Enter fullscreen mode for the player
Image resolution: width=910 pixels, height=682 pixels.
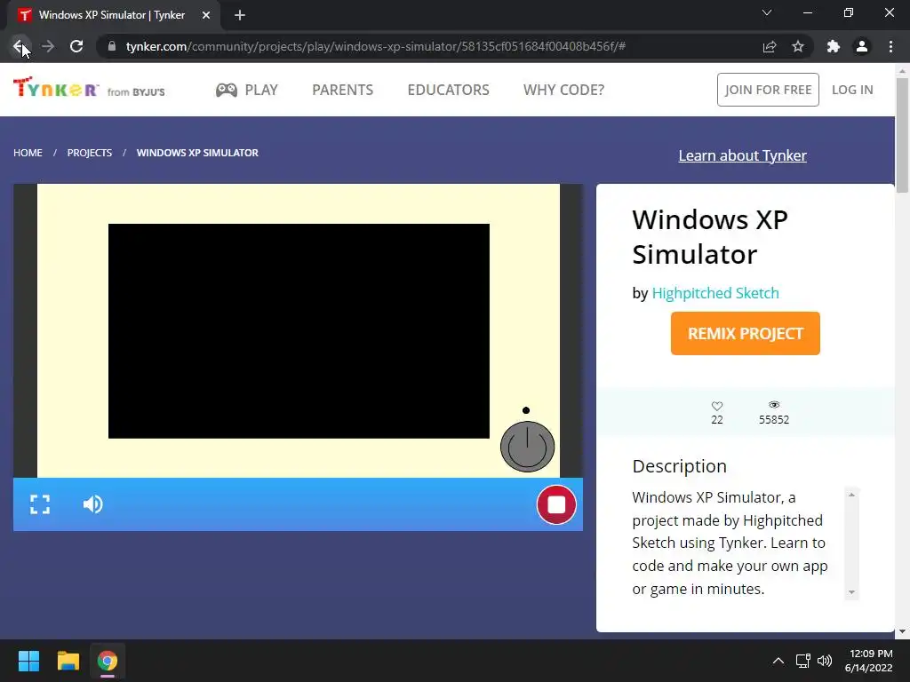coord(40,504)
